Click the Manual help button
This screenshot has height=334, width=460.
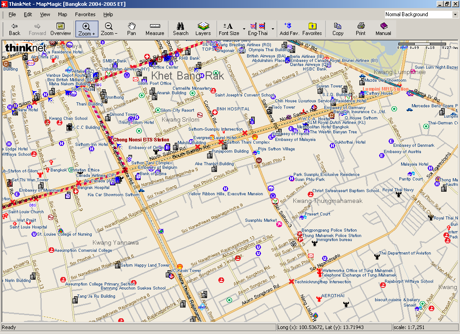pyautogui.click(x=383, y=29)
